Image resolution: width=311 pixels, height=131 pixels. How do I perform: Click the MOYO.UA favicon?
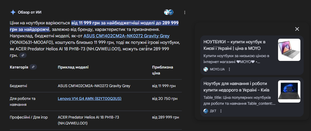206,69
